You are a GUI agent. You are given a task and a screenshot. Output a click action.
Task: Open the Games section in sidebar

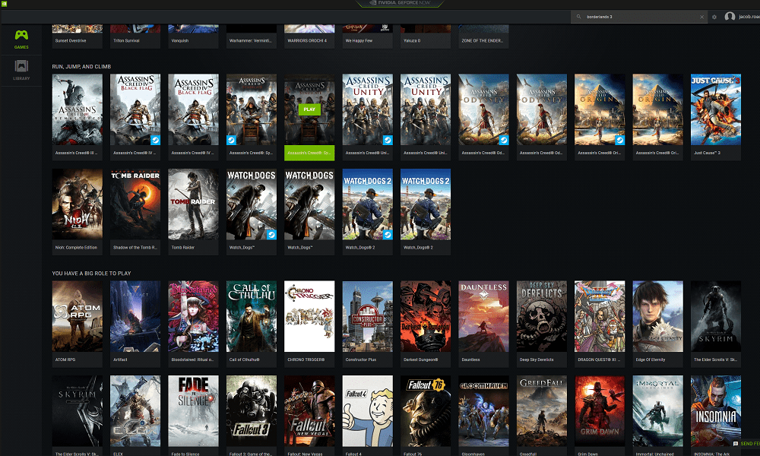coord(21,40)
